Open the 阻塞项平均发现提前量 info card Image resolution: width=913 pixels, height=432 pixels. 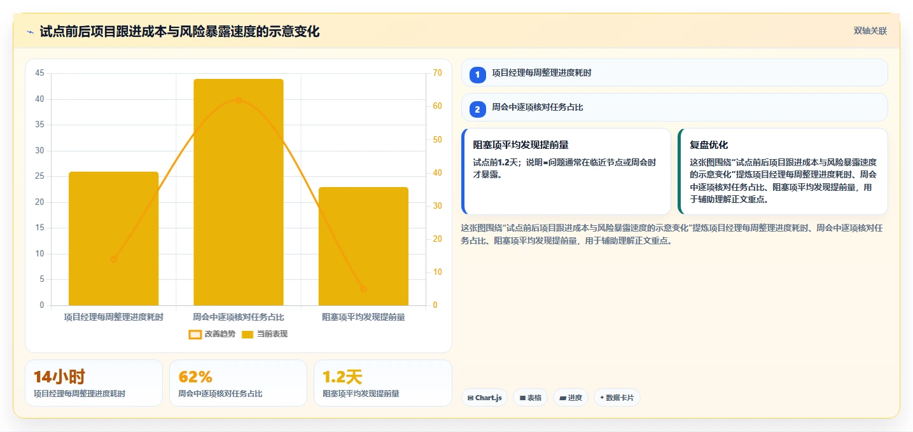(x=566, y=172)
